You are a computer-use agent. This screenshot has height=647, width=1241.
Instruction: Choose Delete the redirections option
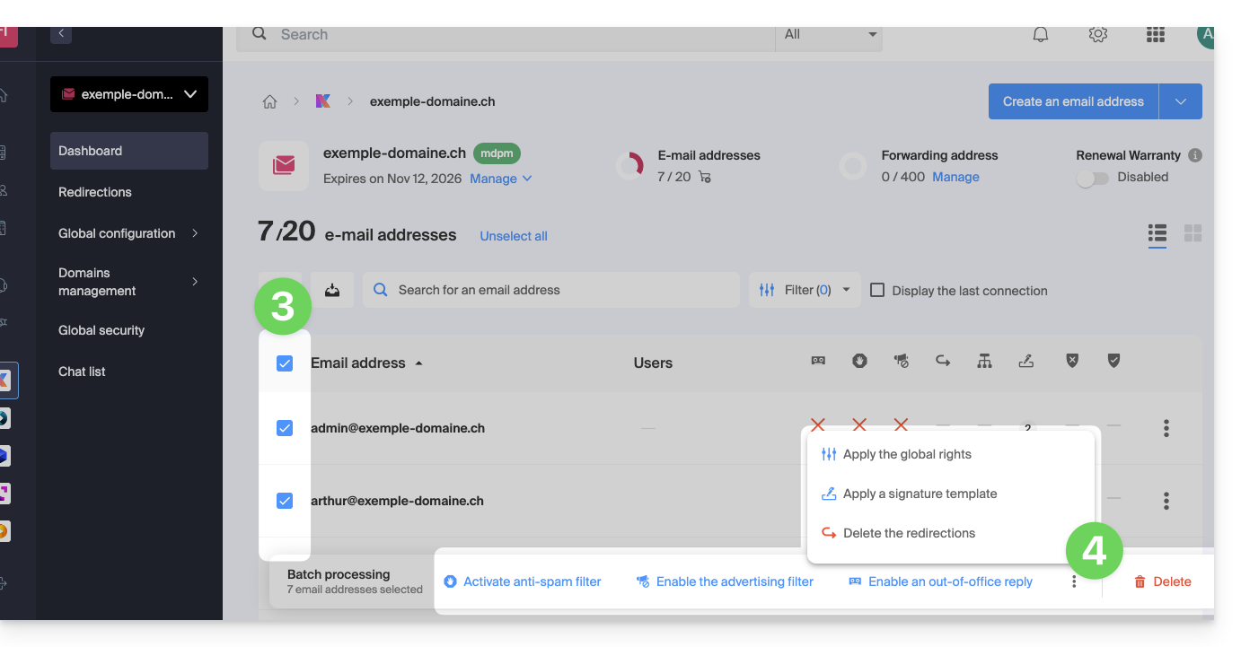point(909,533)
